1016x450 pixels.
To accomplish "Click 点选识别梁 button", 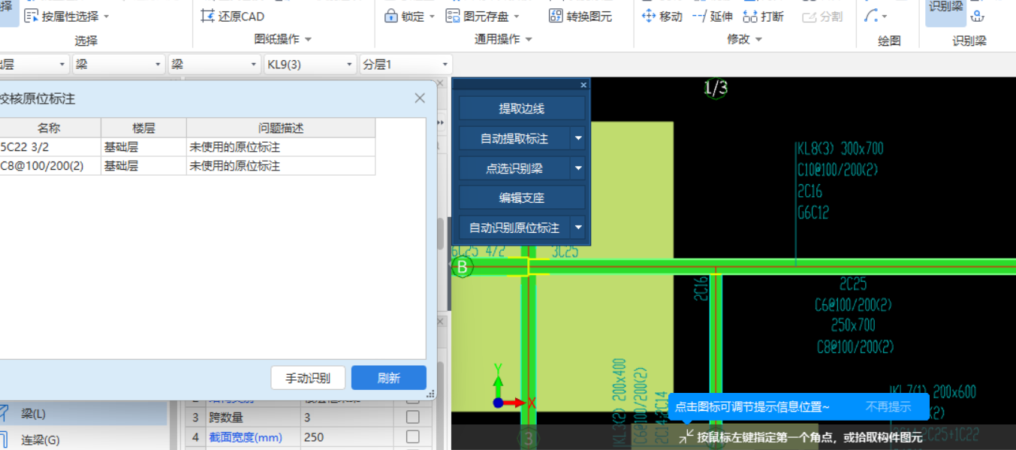I will [x=515, y=168].
